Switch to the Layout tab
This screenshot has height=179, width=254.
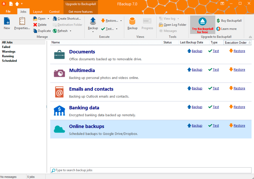[x=38, y=11]
